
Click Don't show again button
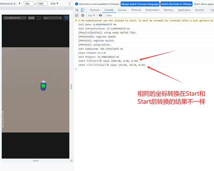tap(204, 4)
